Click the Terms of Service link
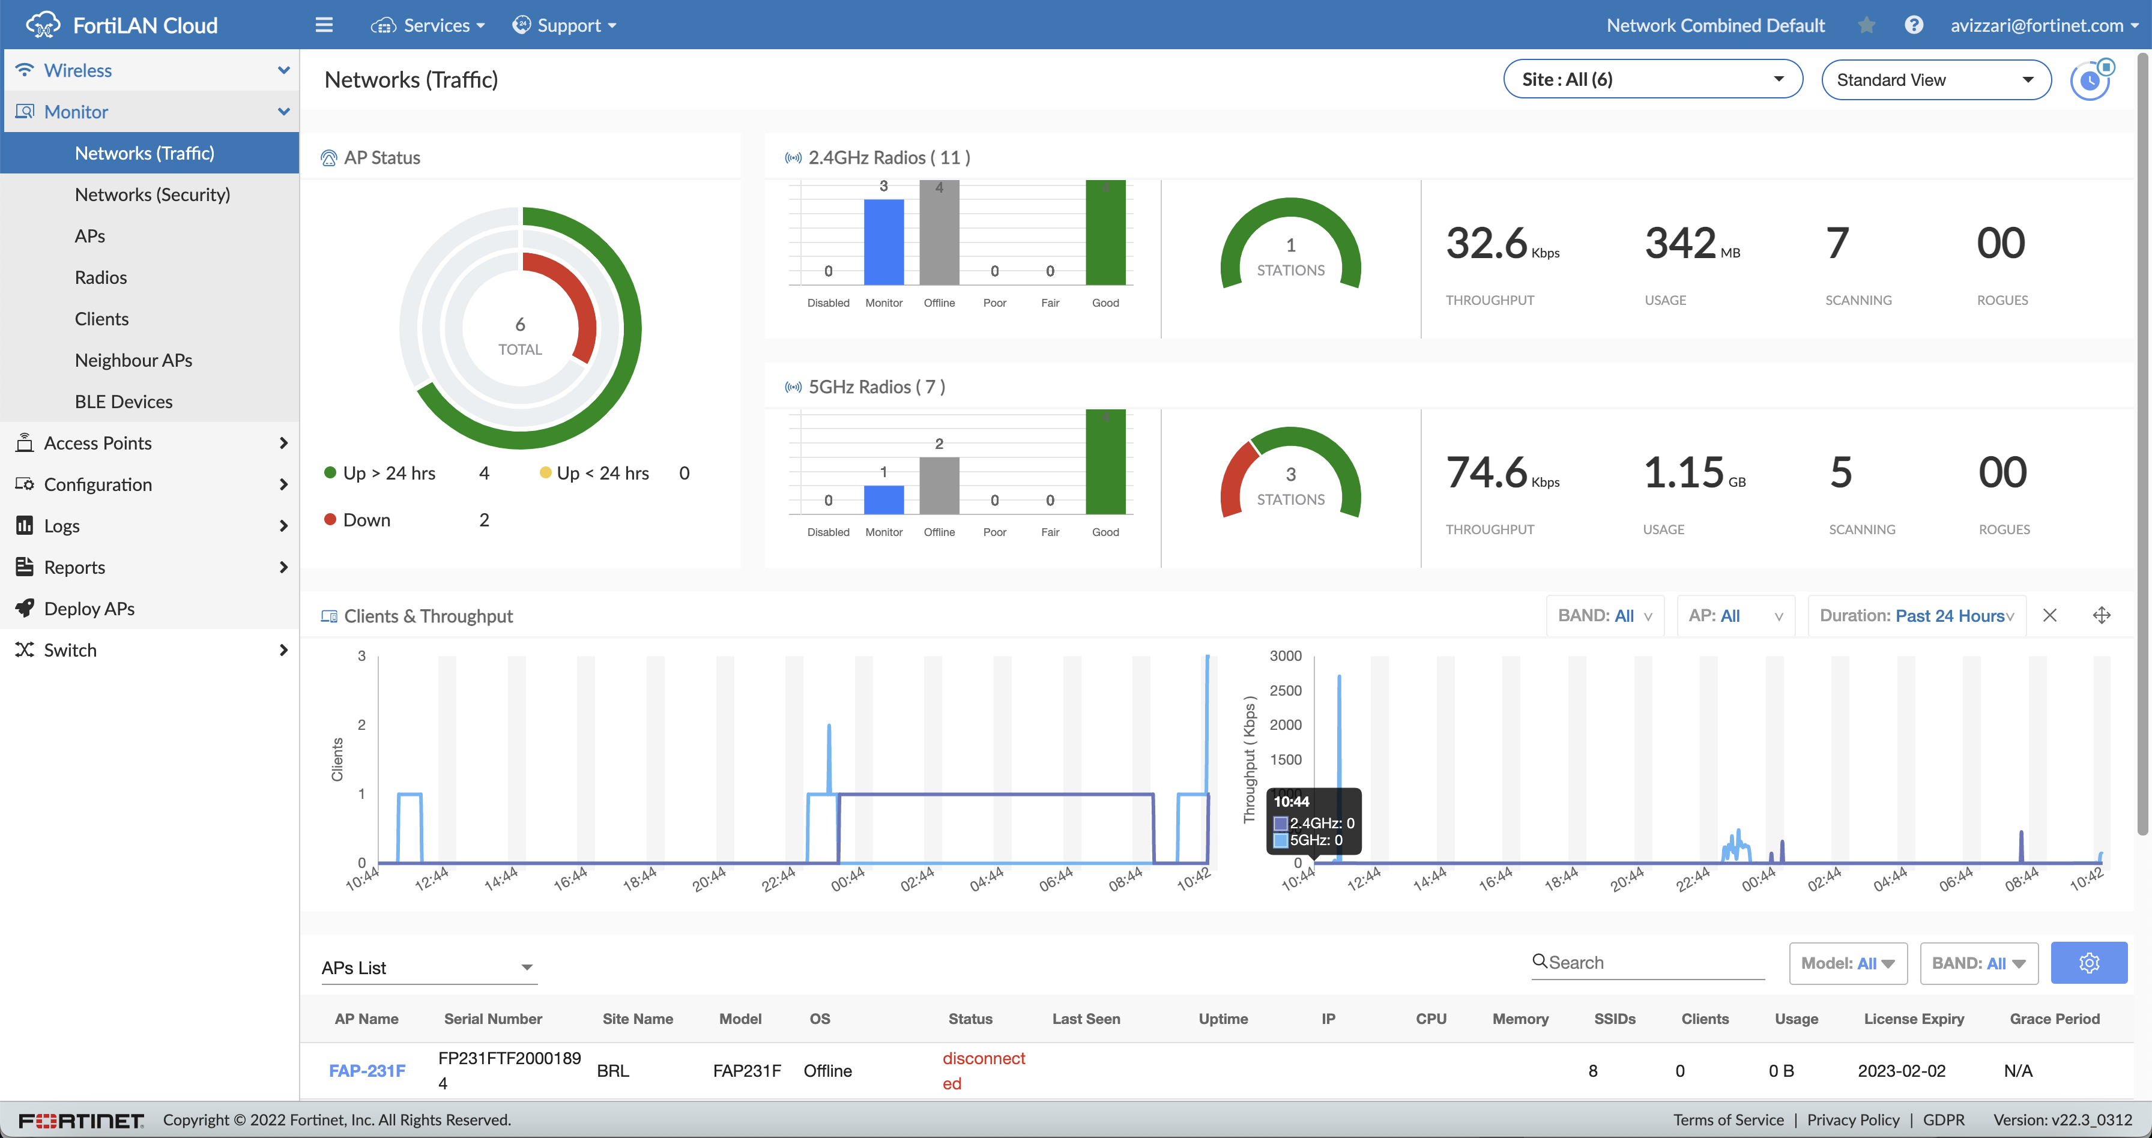The height and width of the screenshot is (1138, 2152). pyautogui.click(x=1729, y=1119)
